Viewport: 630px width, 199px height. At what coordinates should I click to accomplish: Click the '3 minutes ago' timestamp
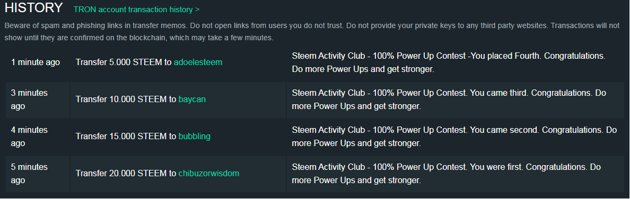pyautogui.click(x=29, y=99)
